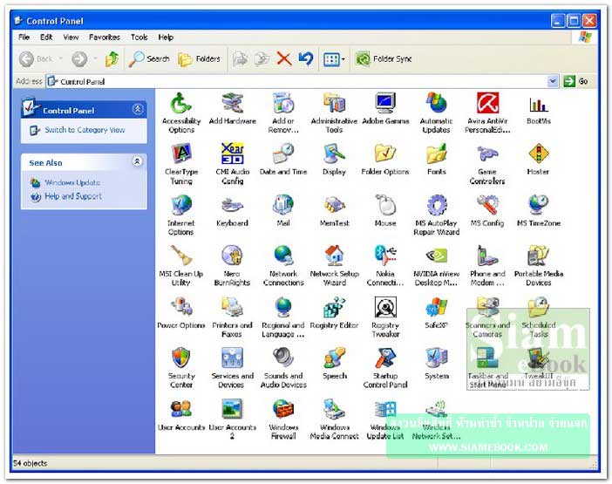Open the Mail icon
The width and height of the screenshot is (612, 484).
pyautogui.click(x=283, y=205)
